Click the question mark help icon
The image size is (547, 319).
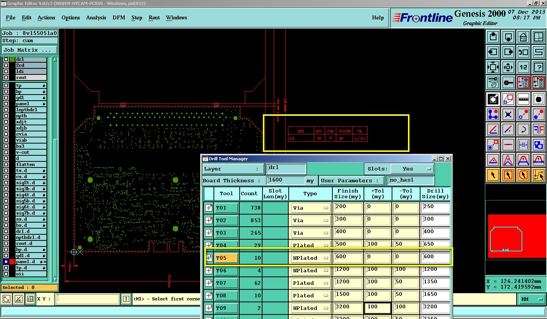coord(538,67)
